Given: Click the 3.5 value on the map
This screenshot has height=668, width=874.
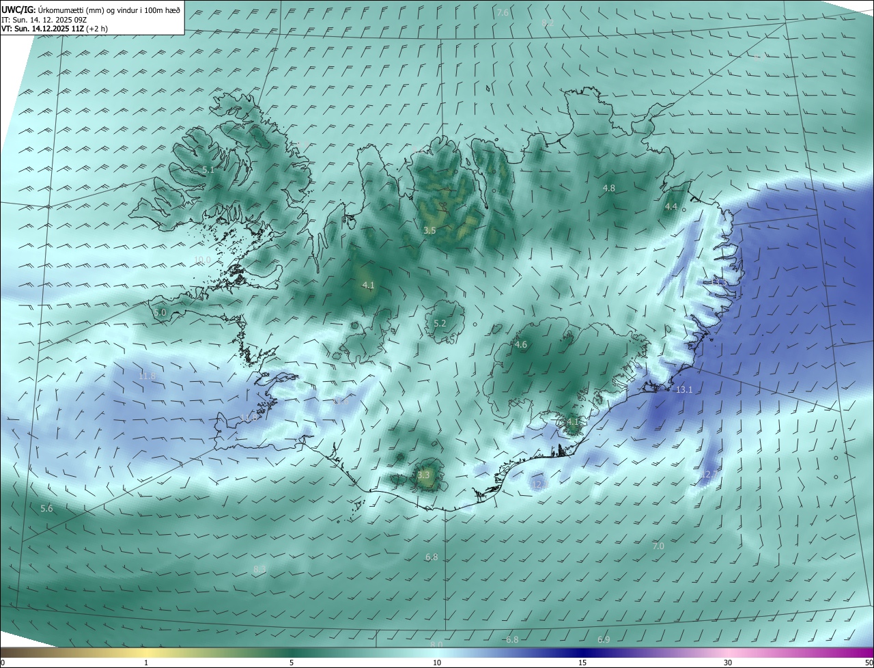Looking at the screenshot, I should 429,231.
